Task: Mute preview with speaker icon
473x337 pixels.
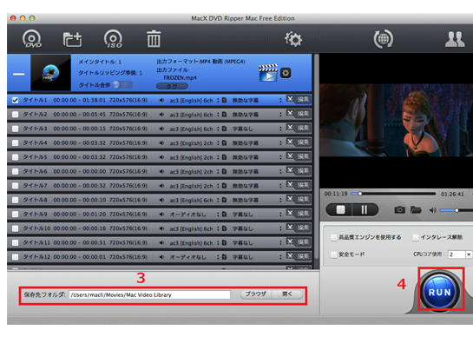Action: tap(432, 210)
